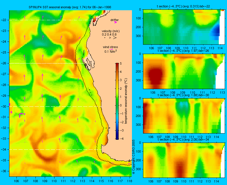The image size is (227, 185).
Task: Click the '0' tick on the color bar
Action: [x=121, y=105]
